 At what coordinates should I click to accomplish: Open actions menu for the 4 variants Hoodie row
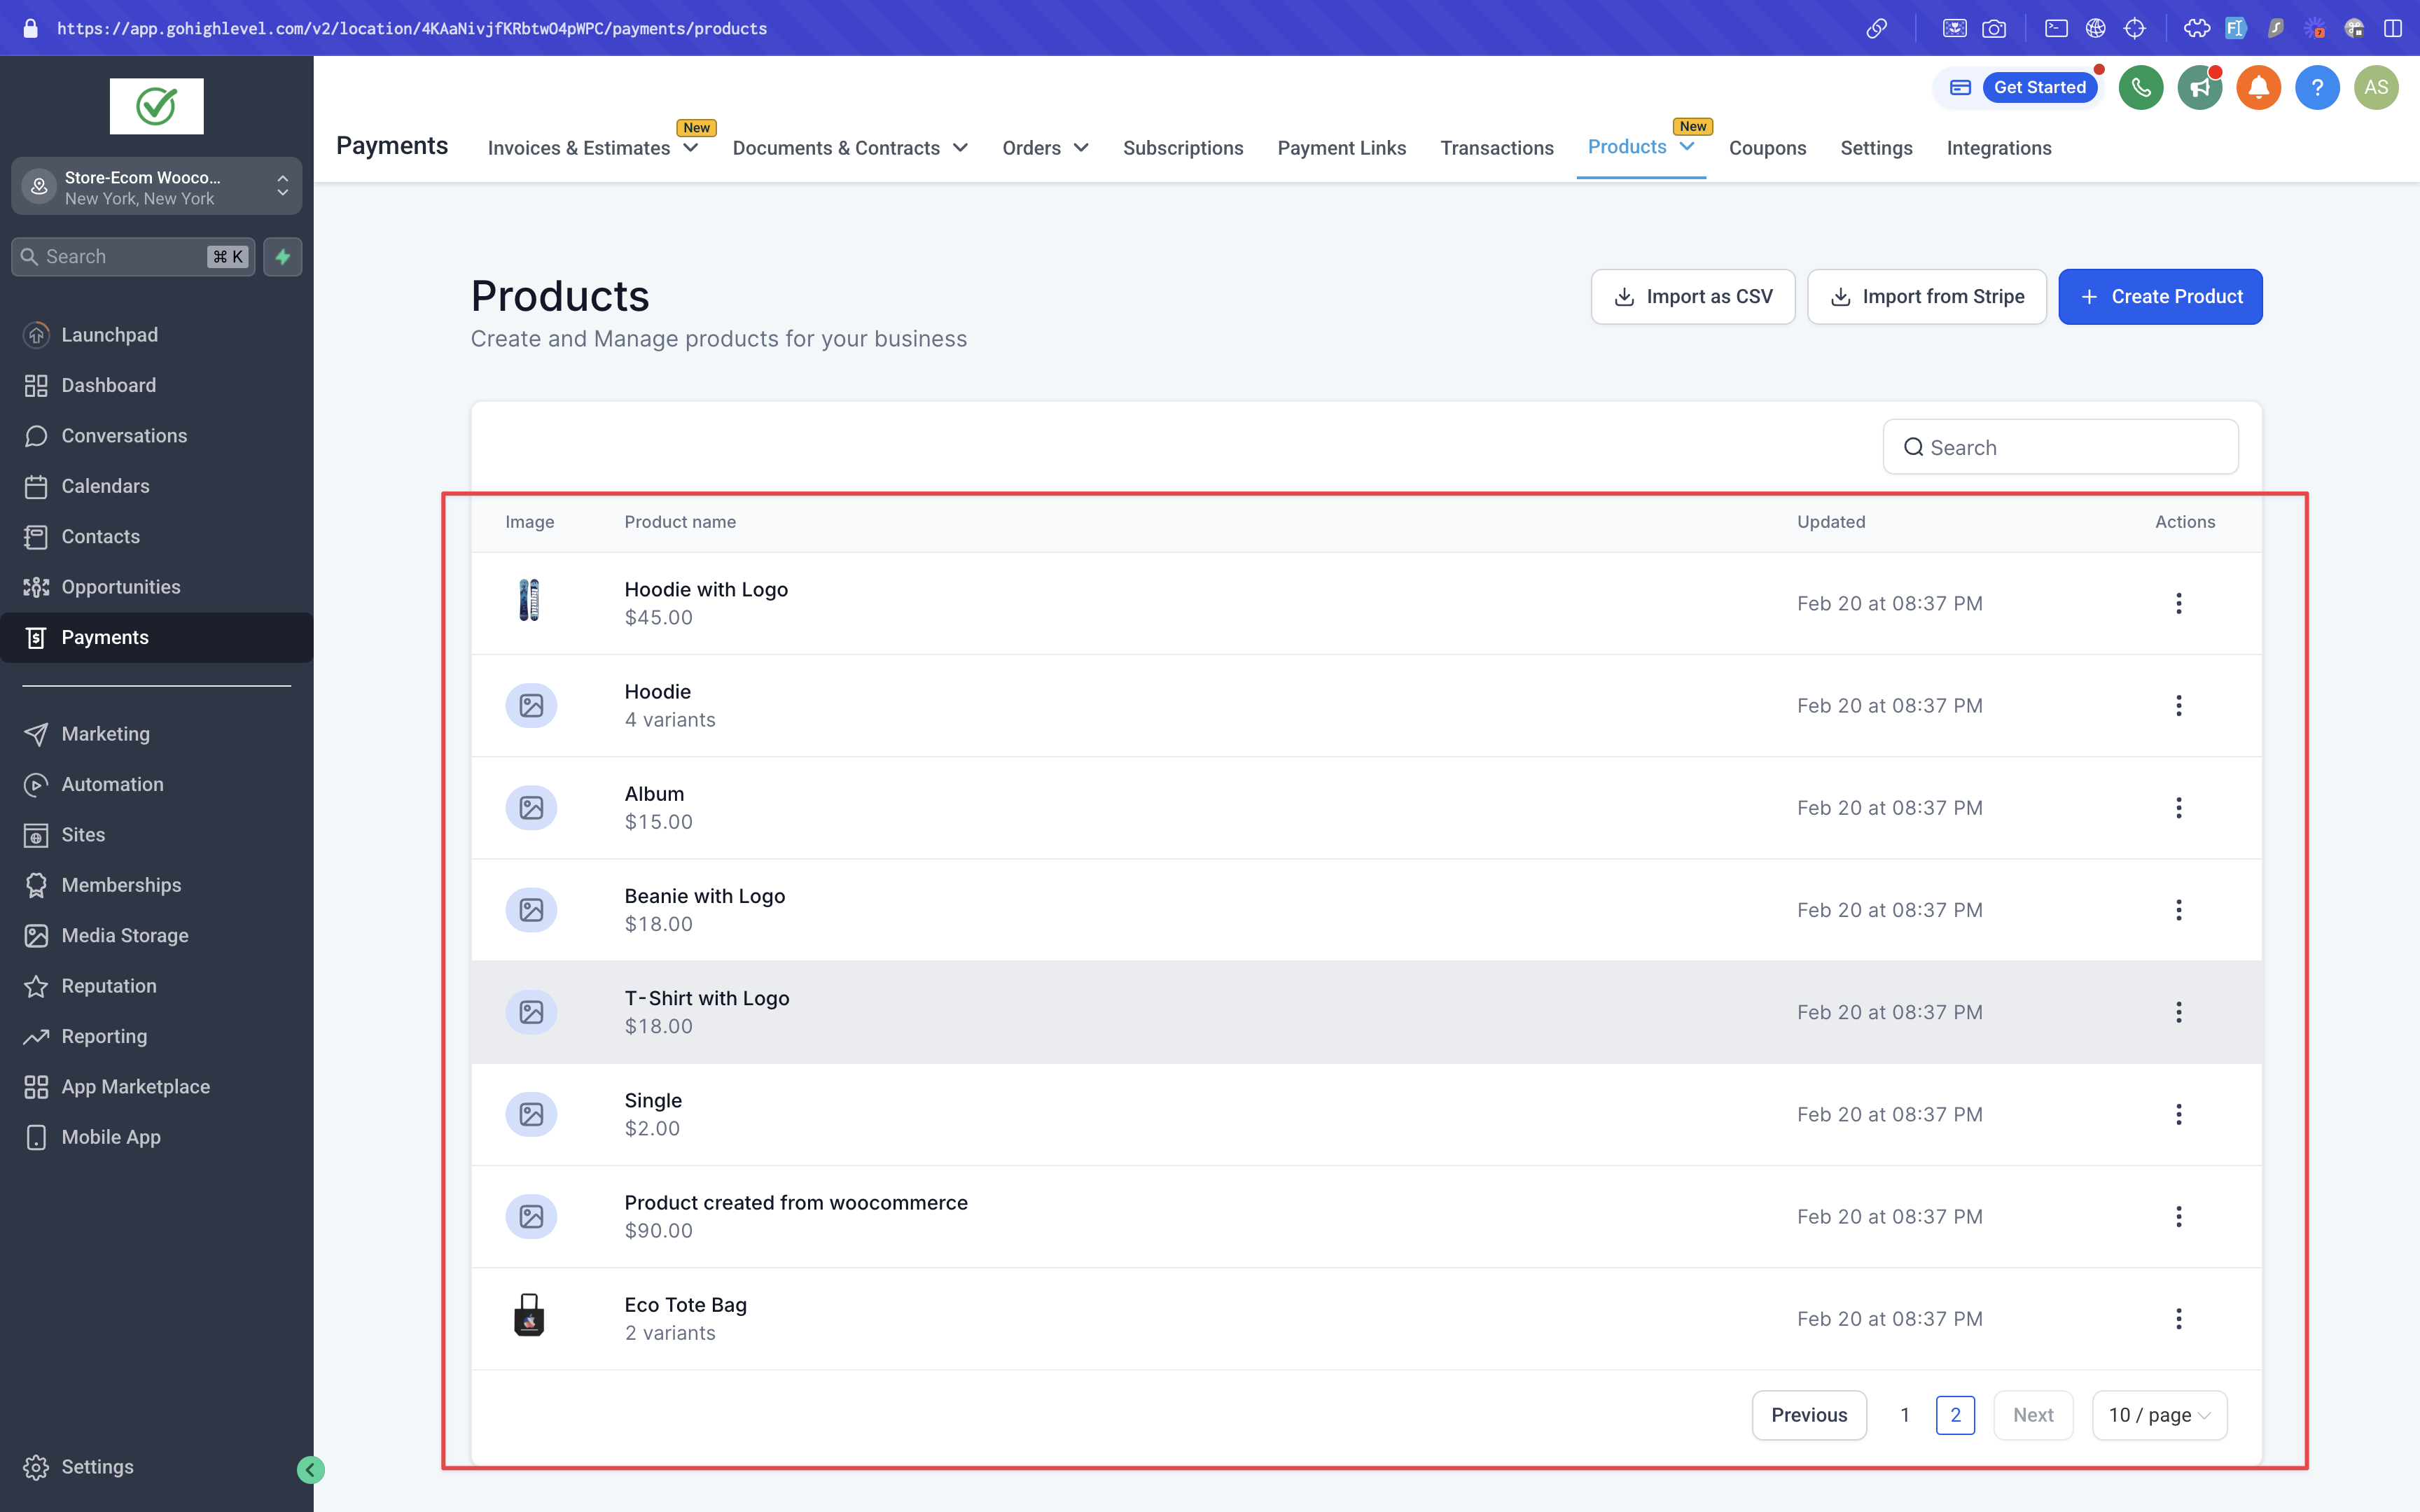(2179, 706)
